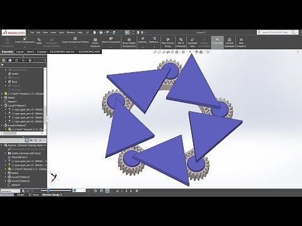Click Zoom to Area in view toolbar
This screenshot has width=302, height=226.
coord(159,52)
